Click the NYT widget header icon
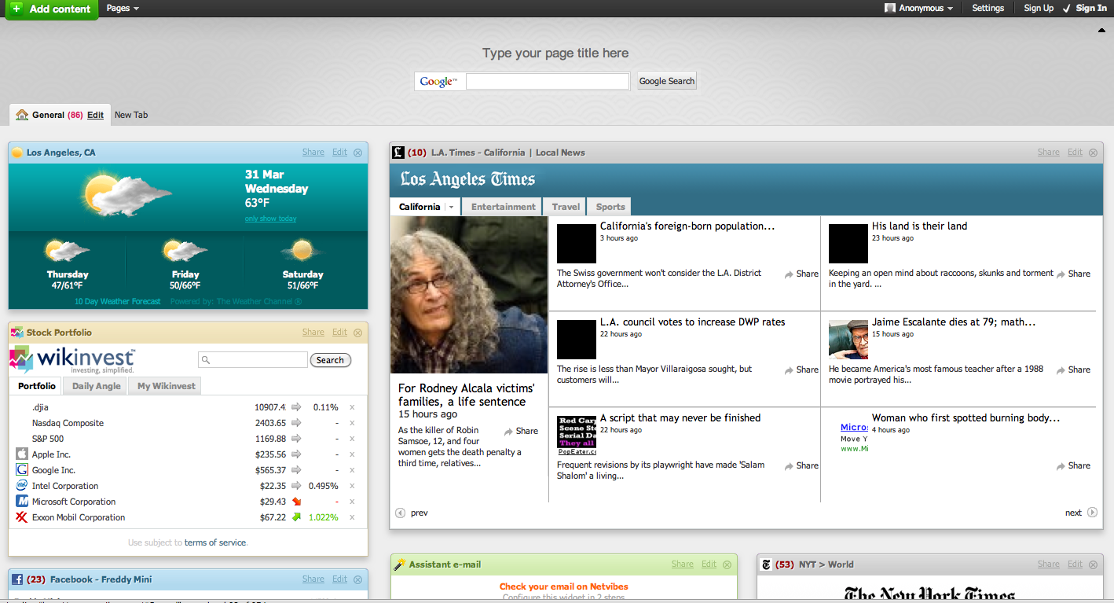This screenshot has height=603, width=1114. click(767, 564)
